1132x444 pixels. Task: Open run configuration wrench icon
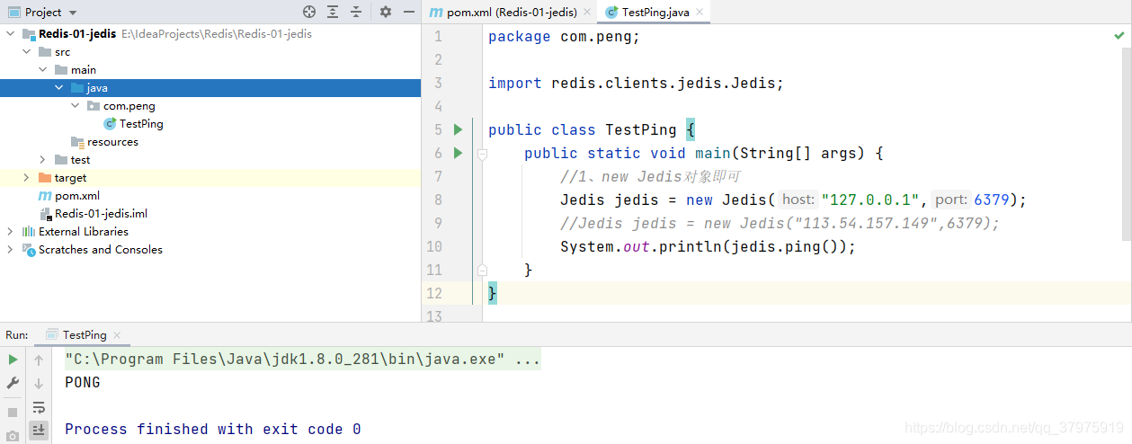click(13, 383)
